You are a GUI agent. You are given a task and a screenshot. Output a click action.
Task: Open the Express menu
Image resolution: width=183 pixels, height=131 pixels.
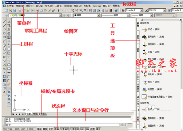point(97,6)
